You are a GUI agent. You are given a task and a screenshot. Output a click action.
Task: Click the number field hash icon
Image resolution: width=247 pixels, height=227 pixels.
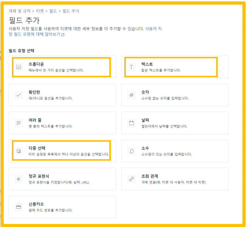pos(132,95)
